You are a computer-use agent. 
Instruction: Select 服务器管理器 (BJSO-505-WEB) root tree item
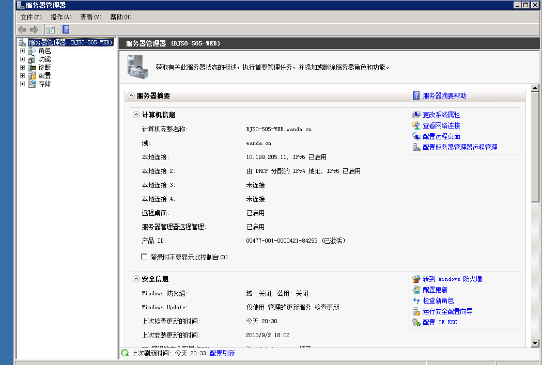pyautogui.click(x=70, y=42)
